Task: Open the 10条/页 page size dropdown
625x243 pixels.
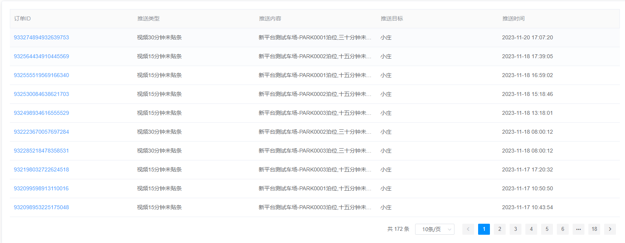Action: click(x=434, y=229)
